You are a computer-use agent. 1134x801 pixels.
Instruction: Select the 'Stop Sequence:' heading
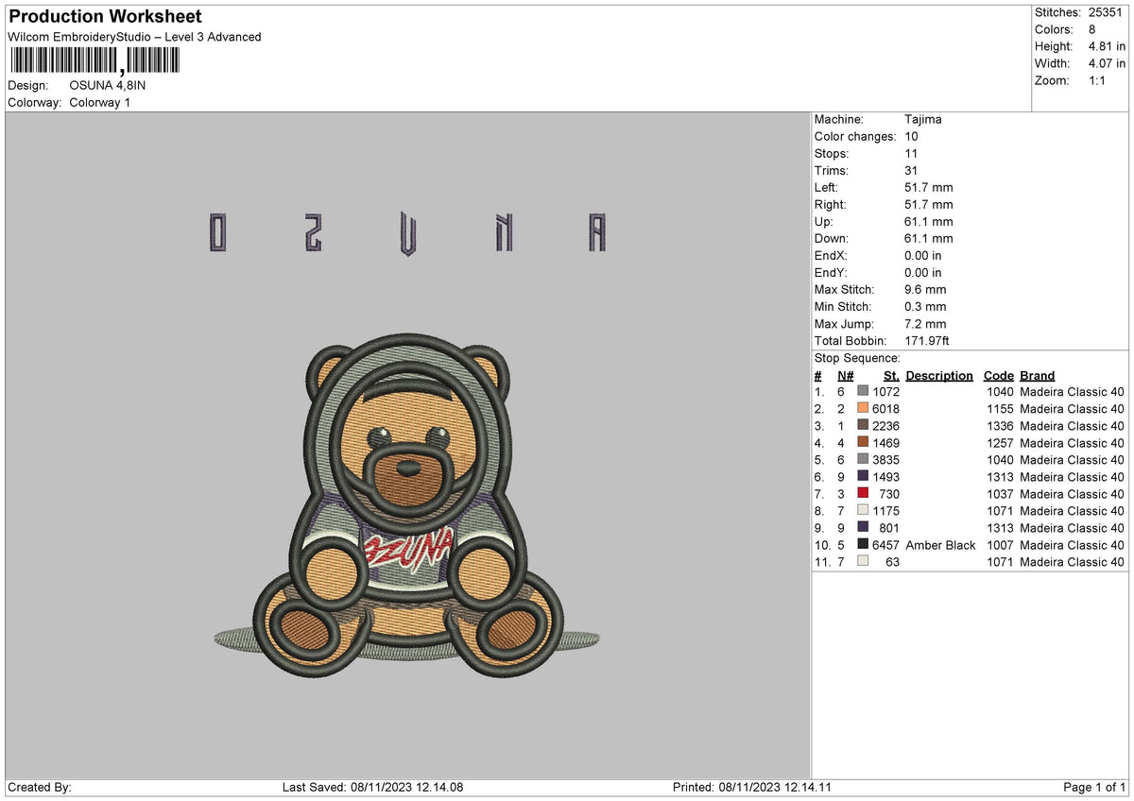tap(857, 358)
